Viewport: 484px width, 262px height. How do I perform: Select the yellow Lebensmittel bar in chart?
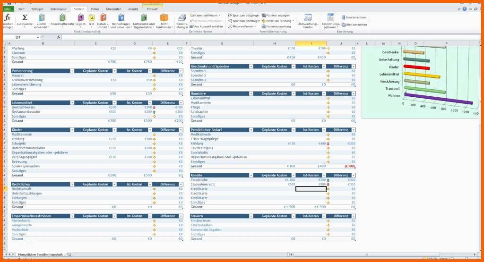(422, 75)
